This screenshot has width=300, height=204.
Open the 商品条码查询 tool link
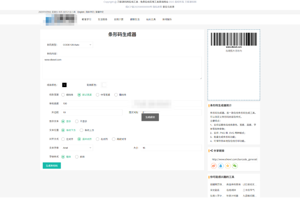click(x=233, y=184)
